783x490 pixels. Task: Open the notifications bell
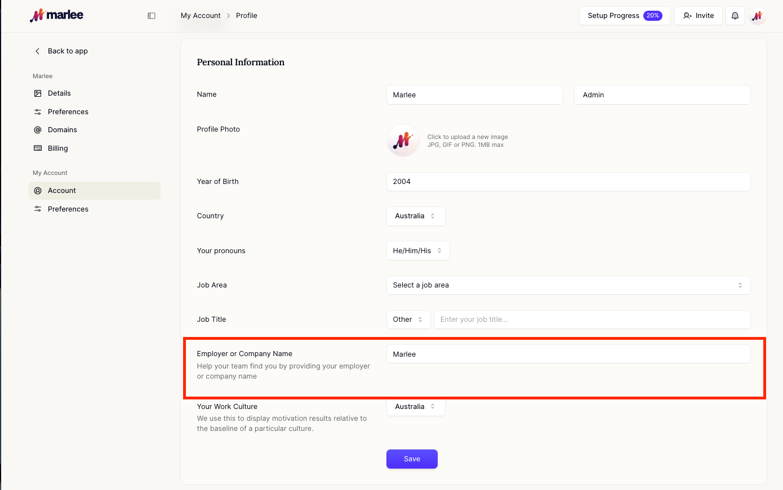pos(735,16)
